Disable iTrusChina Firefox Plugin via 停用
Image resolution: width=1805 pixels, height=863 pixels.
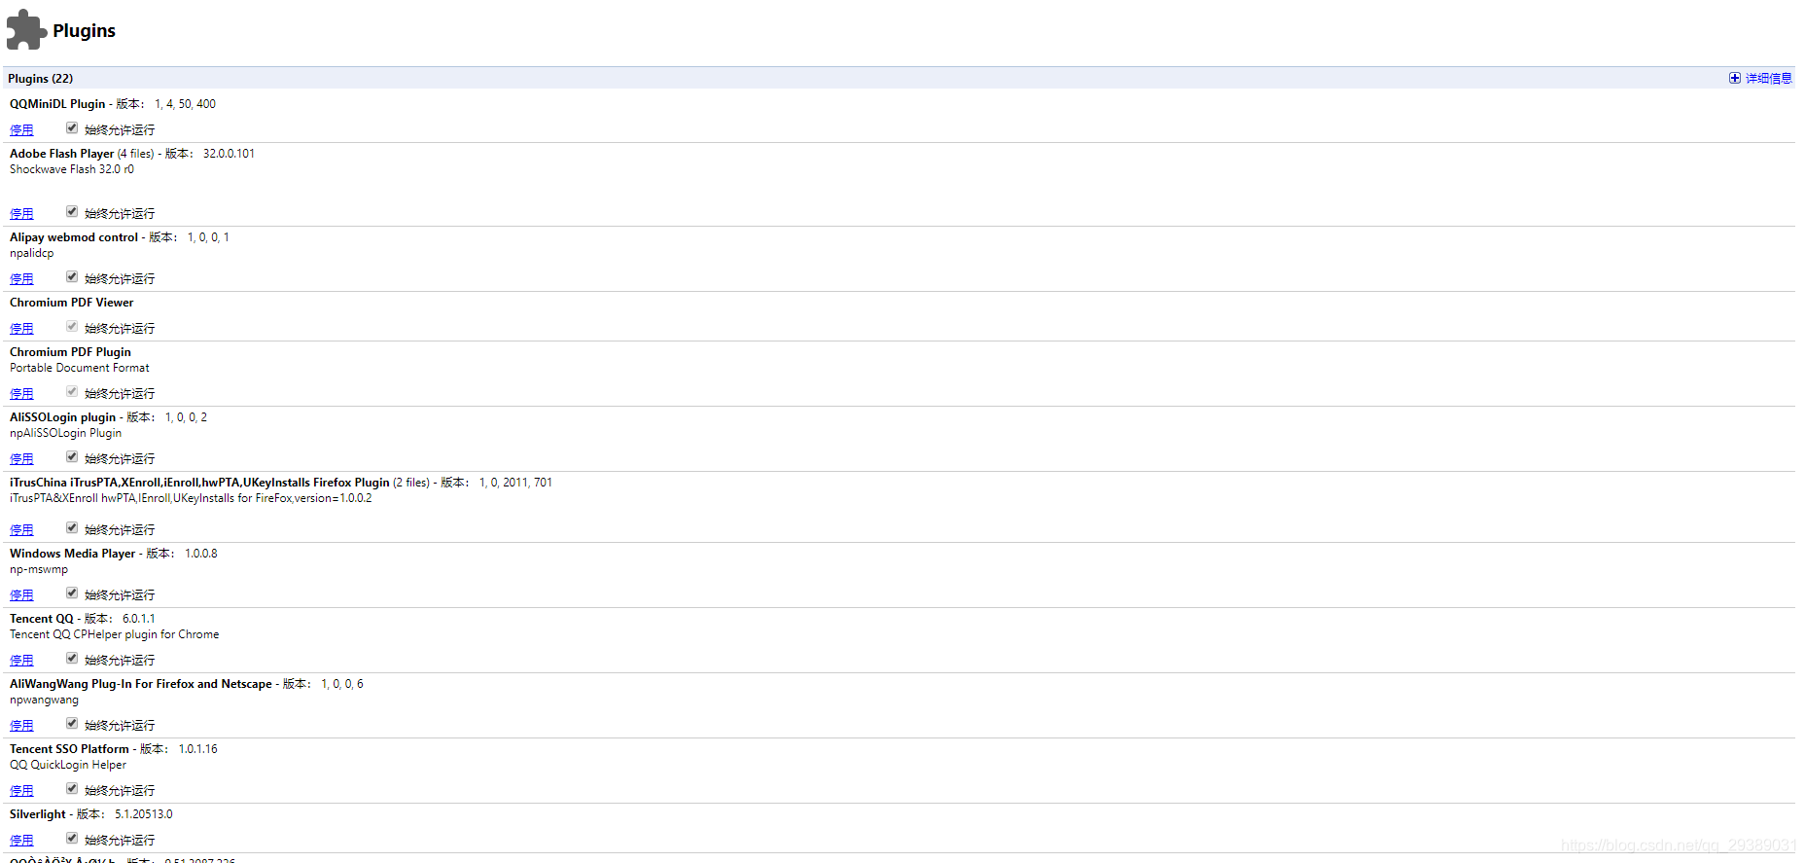pos(21,530)
